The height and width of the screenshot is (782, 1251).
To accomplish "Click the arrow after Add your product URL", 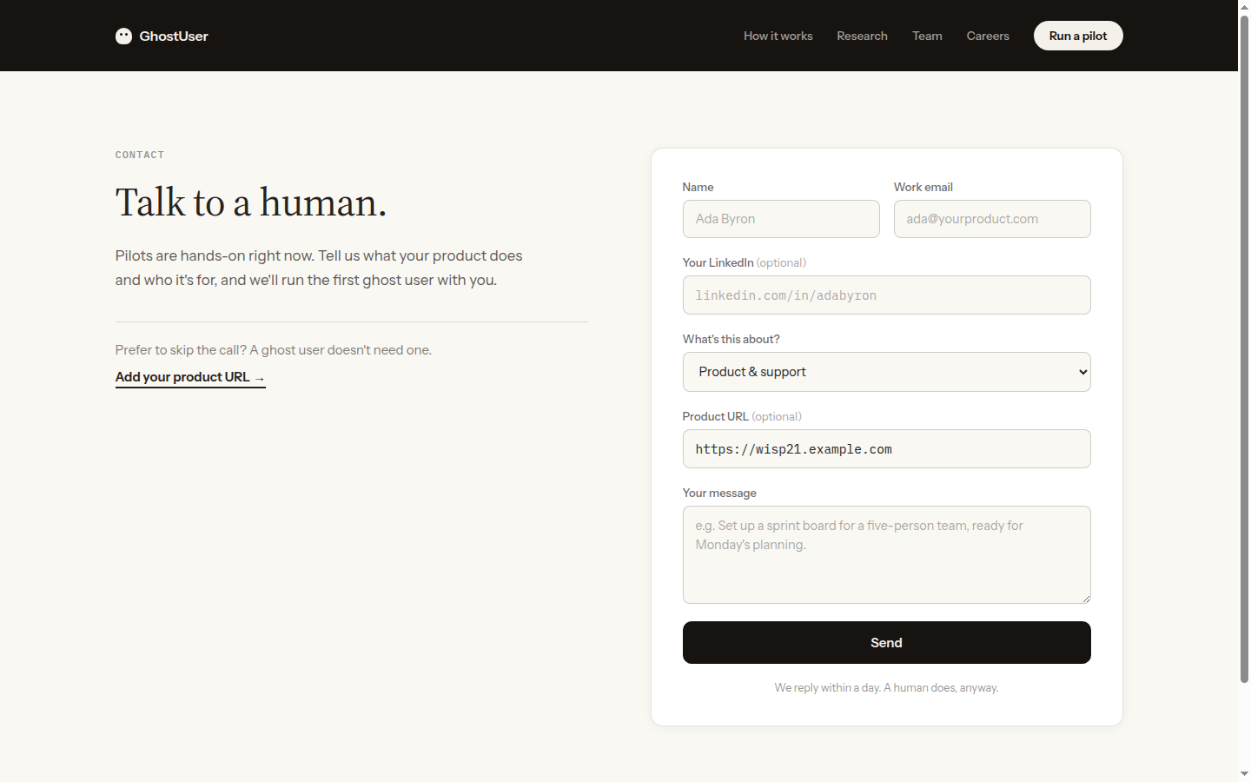I will (259, 378).
